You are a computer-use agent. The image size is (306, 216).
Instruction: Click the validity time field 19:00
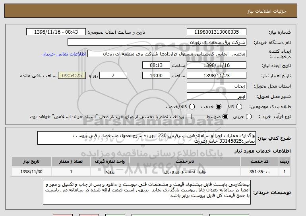[x=156, y=76]
